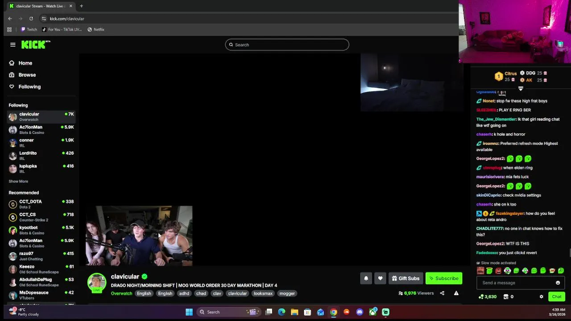
Task: Go back in Chrome browser
Action: 10,19
